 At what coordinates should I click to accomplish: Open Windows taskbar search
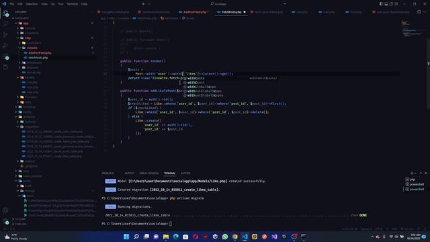(136, 237)
